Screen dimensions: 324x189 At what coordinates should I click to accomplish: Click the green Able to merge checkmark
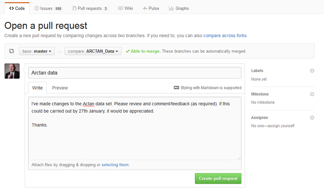click(128, 51)
